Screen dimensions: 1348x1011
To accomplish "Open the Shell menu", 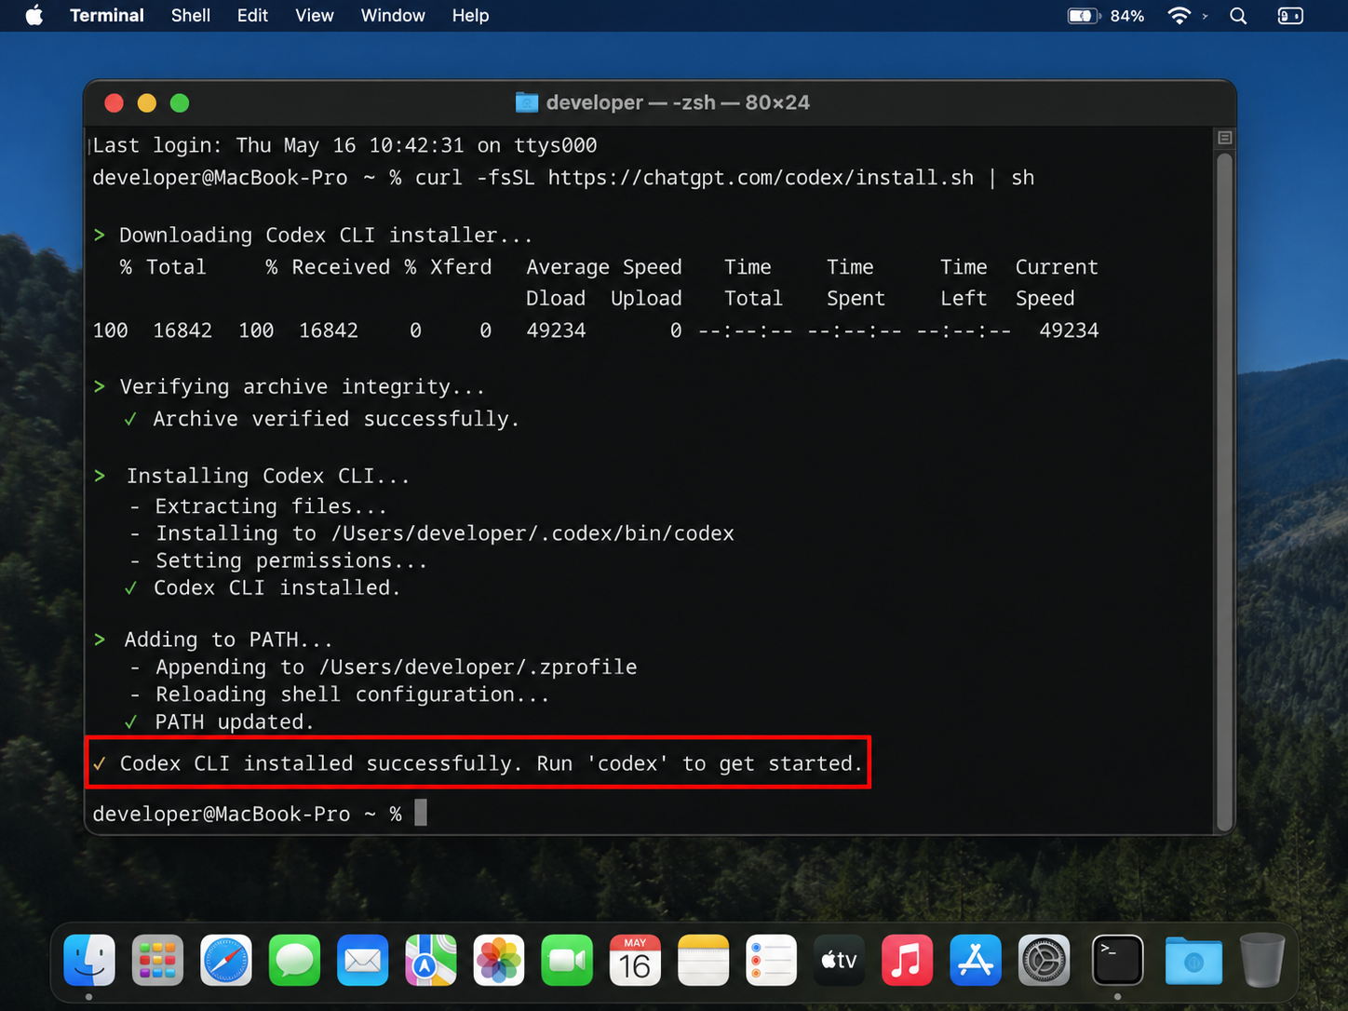I will pyautogui.click(x=191, y=16).
